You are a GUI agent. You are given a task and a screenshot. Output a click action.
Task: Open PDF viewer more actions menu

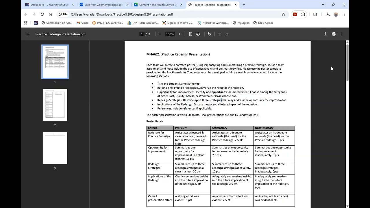342,34
